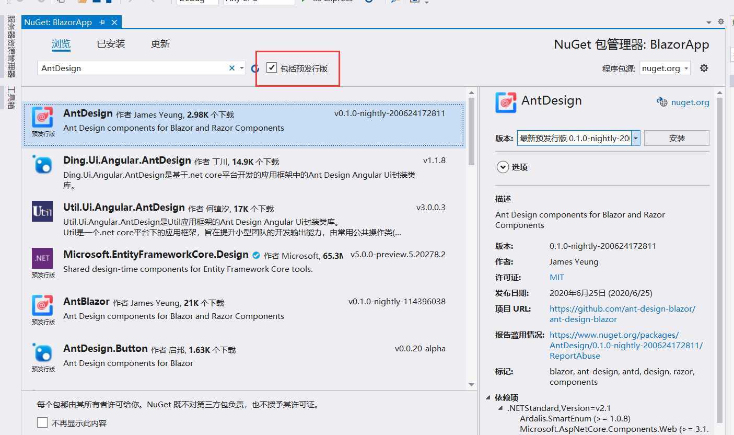Image resolution: width=734 pixels, height=435 pixels.
Task: Switch to the 已安装 tab
Action: (x=111, y=44)
